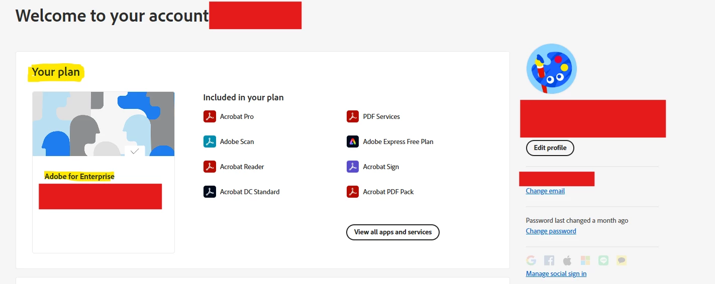Click the Microsoft social sign-in icon

coord(585,260)
